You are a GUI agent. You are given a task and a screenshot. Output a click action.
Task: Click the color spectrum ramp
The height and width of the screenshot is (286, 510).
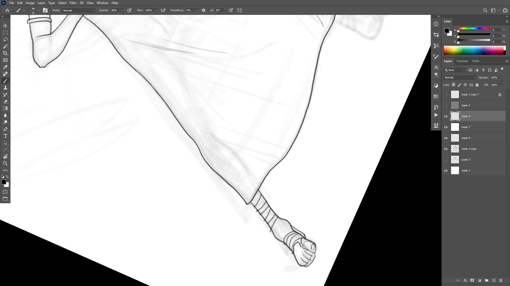(474, 50)
